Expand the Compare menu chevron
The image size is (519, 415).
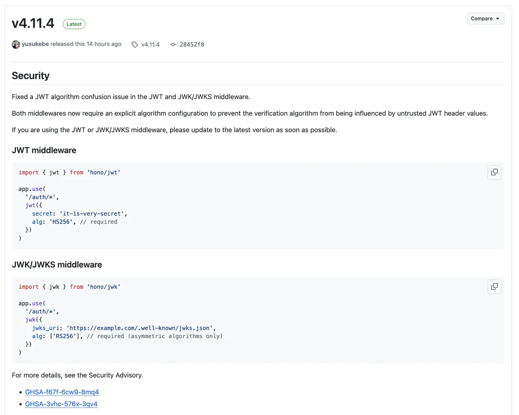click(498, 18)
